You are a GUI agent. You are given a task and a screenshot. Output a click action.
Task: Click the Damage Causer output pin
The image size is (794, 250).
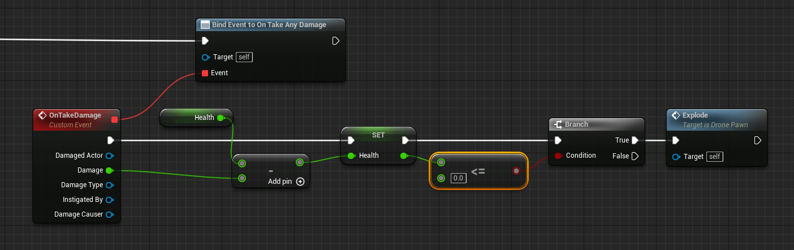point(110,214)
